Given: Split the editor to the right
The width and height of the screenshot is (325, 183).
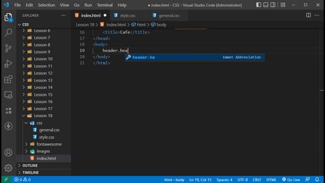Looking at the screenshot, I should (308, 15).
